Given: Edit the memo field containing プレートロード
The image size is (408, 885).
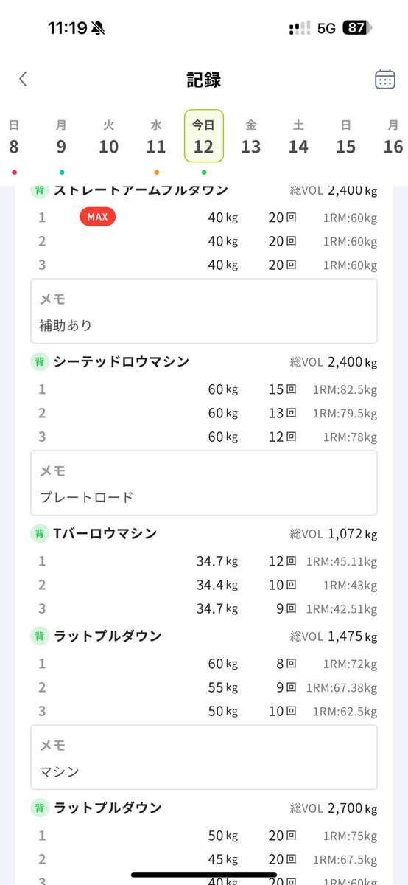Looking at the screenshot, I should tap(204, 483).
